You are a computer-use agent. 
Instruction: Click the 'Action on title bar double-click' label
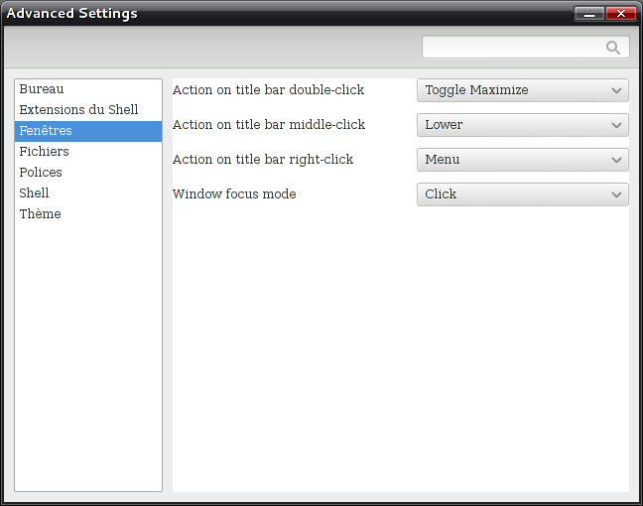268,90
